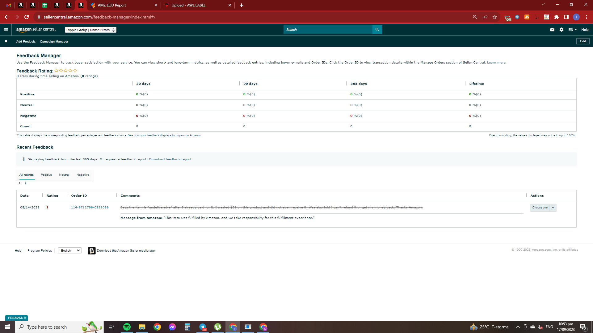Open File Explorer from the taskbar
593x333 pixels.
click(x=142, y=327)
